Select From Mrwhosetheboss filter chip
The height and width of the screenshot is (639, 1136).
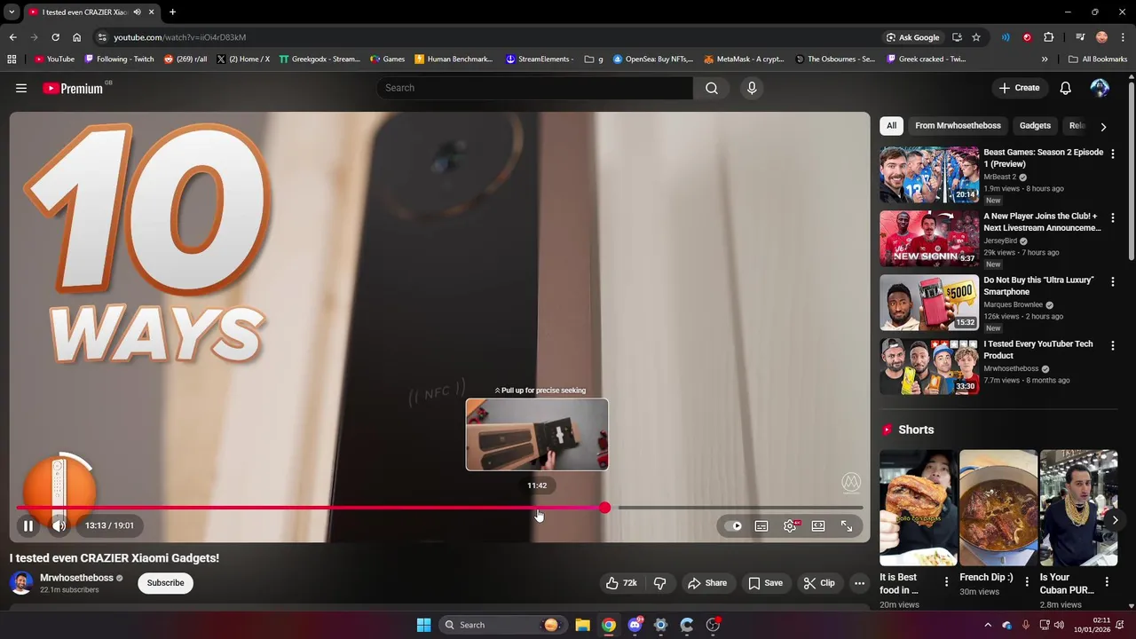click(958, 126)
